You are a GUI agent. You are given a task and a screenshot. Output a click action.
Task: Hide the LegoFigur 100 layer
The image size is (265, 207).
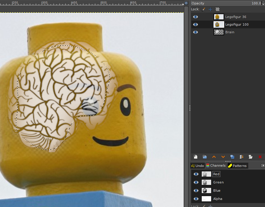195,24
